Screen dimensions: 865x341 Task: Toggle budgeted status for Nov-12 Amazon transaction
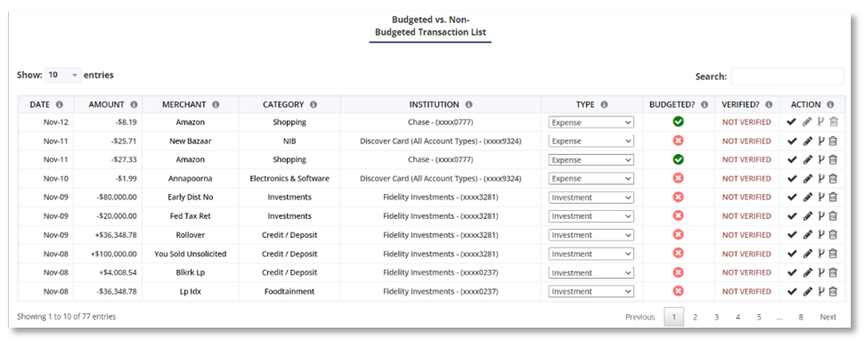pyautogui.click(x=678, y=122)
